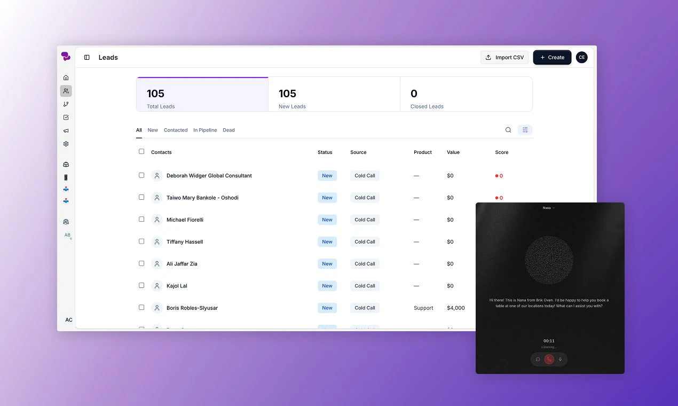Switch to the Contacted tab
The width and height of the screenshot is (678, 406).
(x=176, y=130)
